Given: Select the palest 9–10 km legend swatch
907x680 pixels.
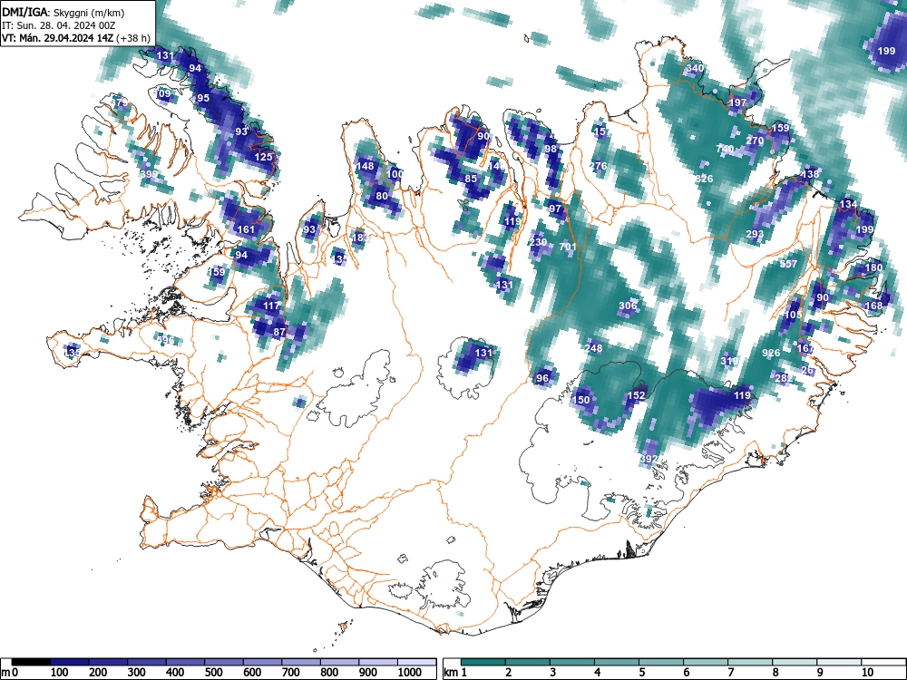Looking at the screenshot, I should (x=839, y=662).
